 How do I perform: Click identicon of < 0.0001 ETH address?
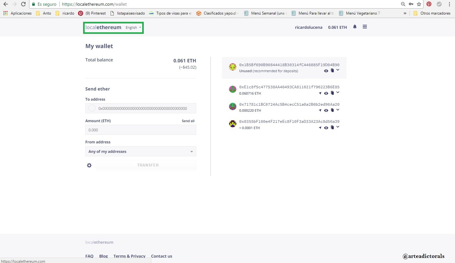pyautogui.click(x=233, y=124)
